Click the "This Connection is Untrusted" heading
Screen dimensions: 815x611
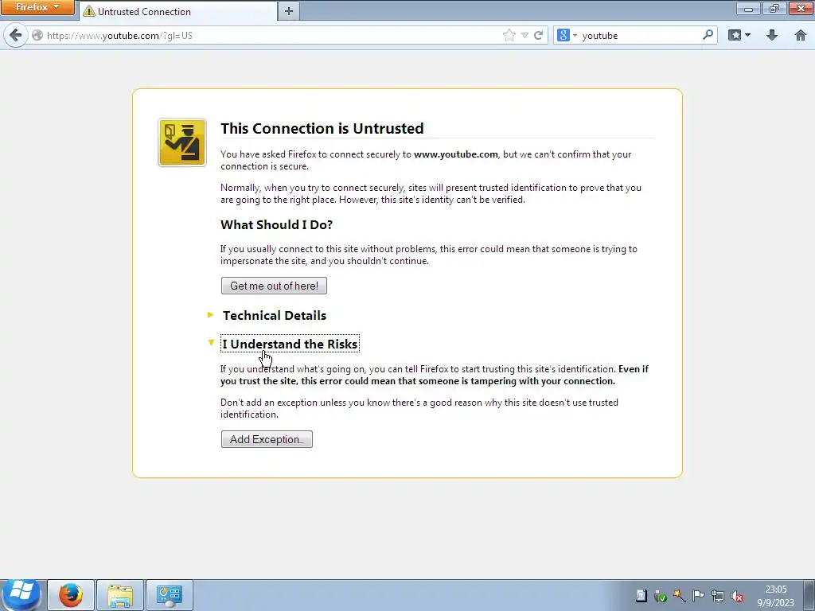pos(322,128)
